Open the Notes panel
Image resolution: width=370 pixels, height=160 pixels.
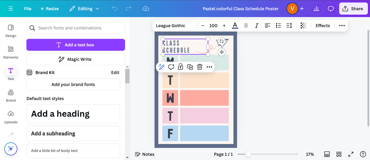[145, 154]
